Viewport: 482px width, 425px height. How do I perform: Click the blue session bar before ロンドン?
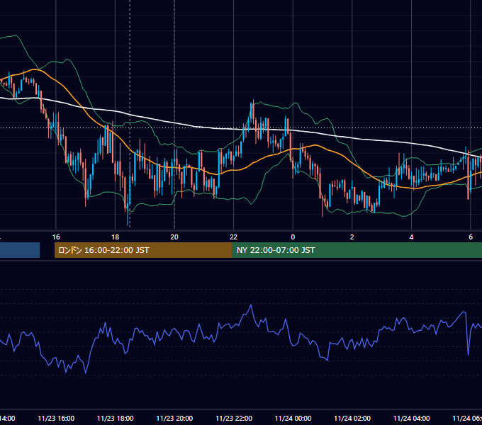(x=20, y=250)
